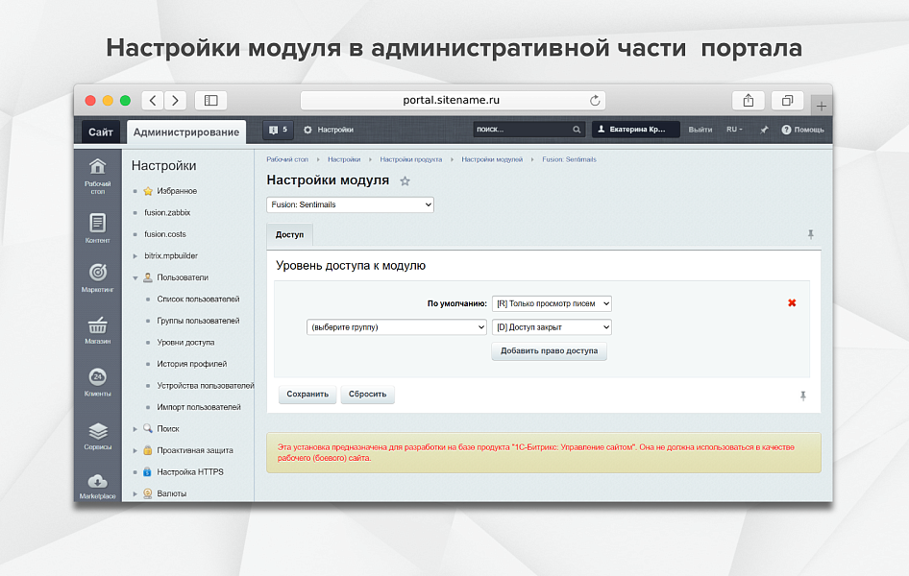Open the Сервисы sidebar section
This screenshot has height=576, width=909.
click(x=97, y=435)
